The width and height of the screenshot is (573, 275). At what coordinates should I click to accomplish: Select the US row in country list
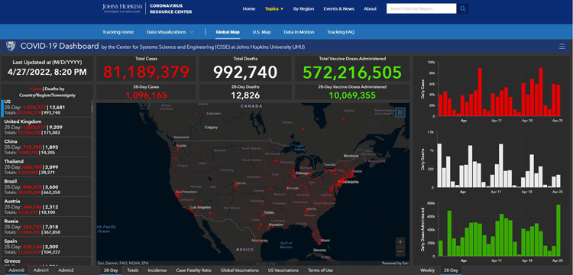pos(47,108)
